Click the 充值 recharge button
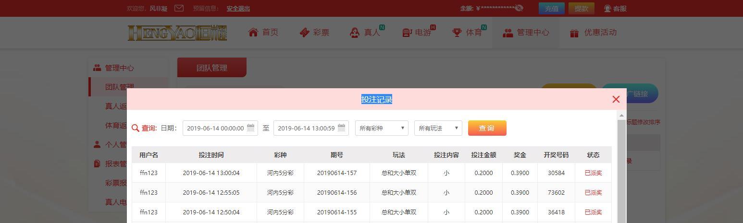The width and height of the screenshot is (743, 223). (551, 9)
